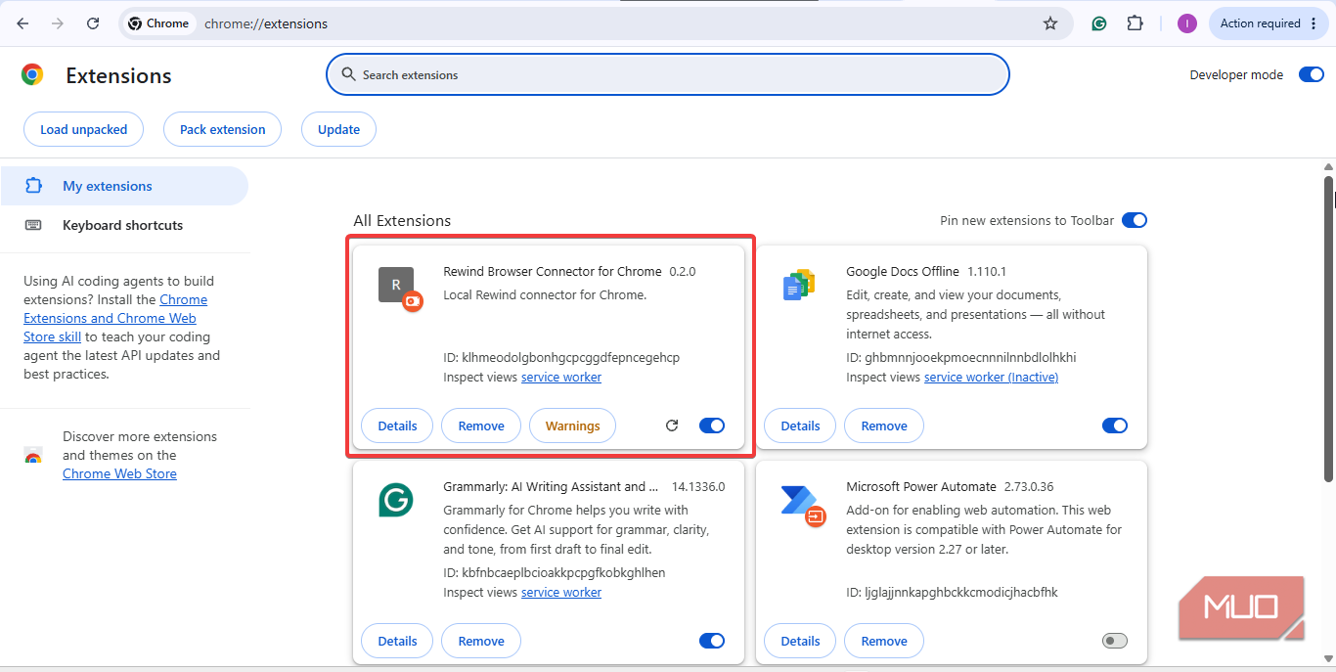Open the profile avatar menu

1186,23
